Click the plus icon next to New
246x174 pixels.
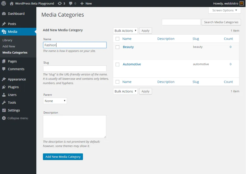82,3
